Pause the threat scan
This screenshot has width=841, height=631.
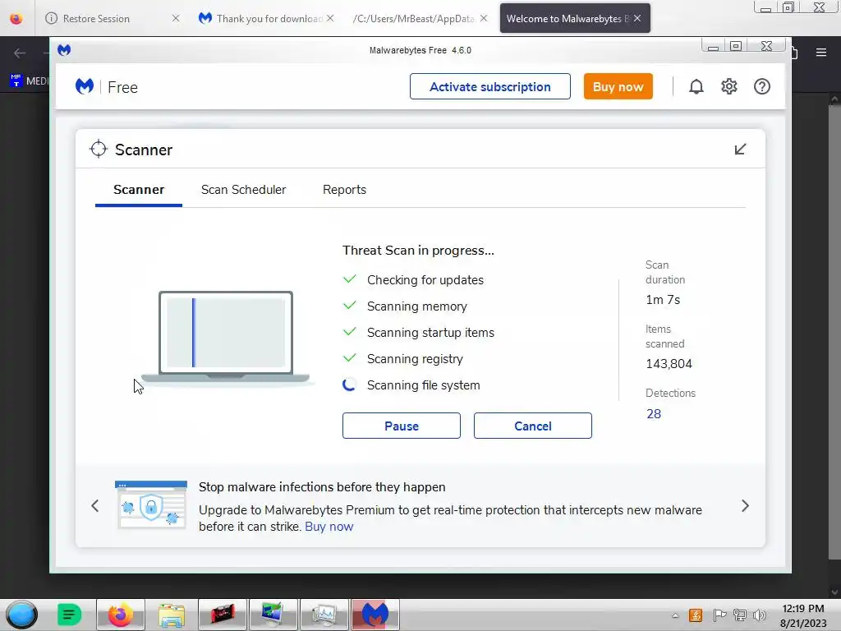(x=401, y=426)
